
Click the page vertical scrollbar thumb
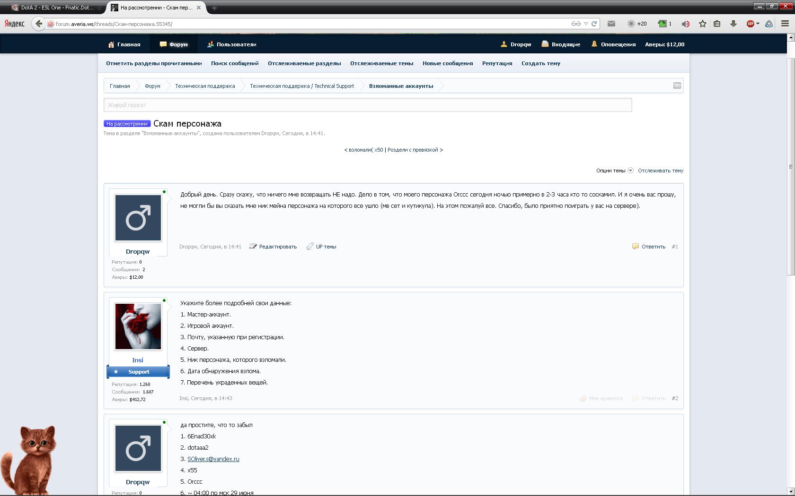791,166
